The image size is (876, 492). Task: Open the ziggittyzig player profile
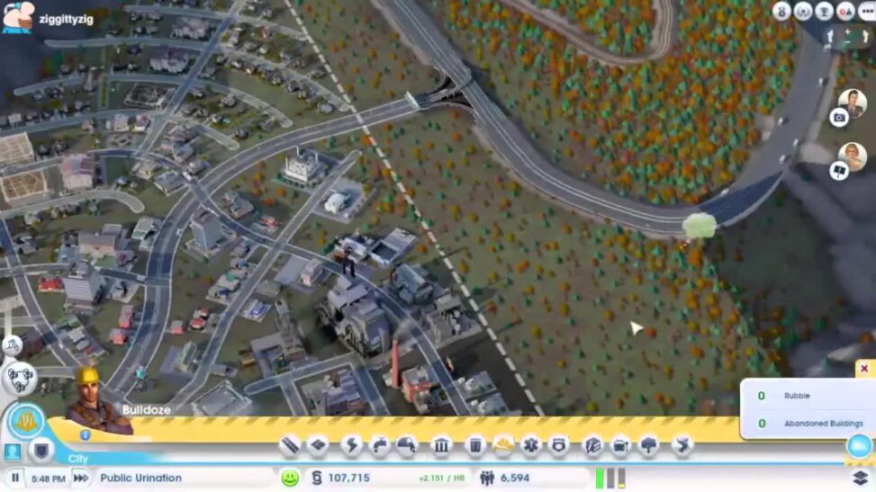point(67,19)
